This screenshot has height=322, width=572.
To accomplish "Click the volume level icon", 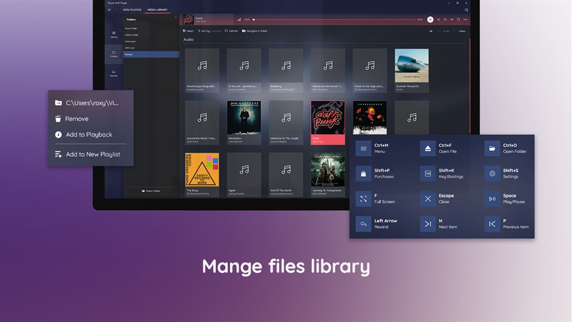I will 239,20.
